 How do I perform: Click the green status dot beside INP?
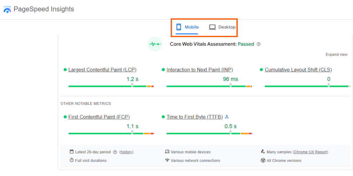163,69
